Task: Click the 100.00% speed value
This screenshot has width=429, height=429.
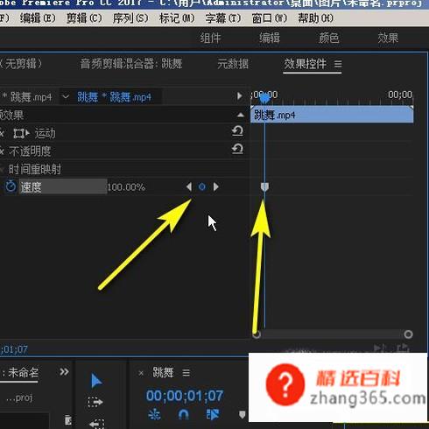Action: 126,187
